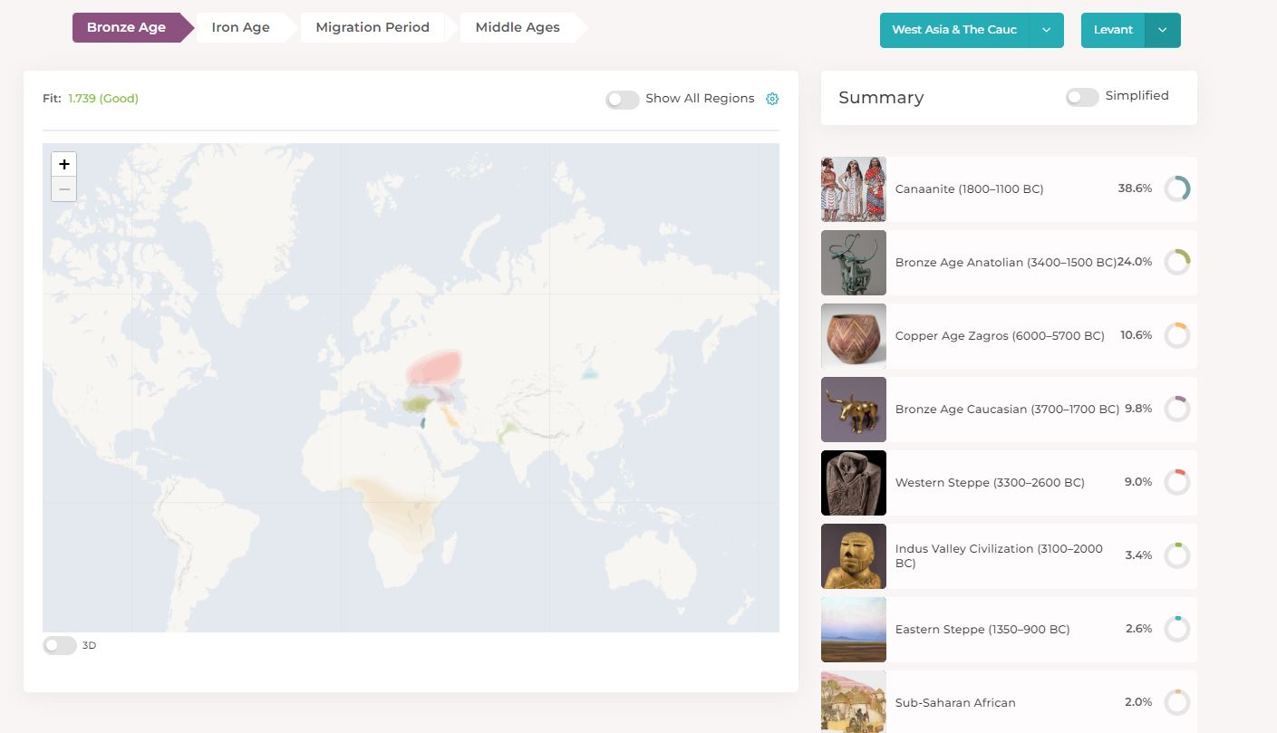This screenshot has height=733, width=1277.
Task: Enable the Simplified summary switch
Action: click(x=1082, y=96)
